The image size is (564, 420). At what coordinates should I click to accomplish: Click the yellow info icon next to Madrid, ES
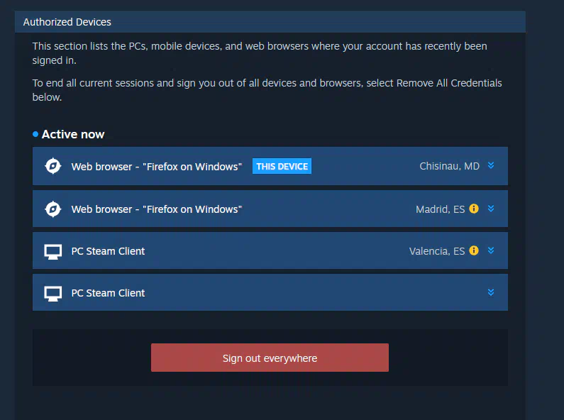(x=474, y=209)
